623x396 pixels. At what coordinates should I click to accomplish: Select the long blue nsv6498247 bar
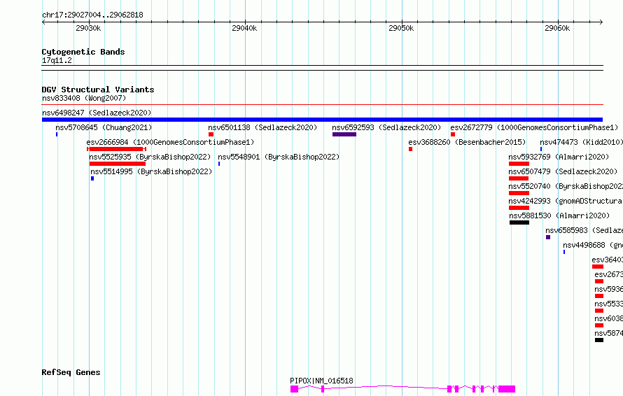(322, 120)
